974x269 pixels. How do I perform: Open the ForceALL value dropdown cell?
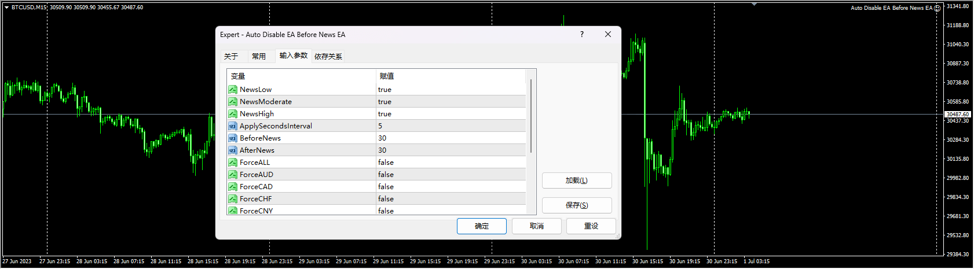pyautogui.click(x=451, y=163)
